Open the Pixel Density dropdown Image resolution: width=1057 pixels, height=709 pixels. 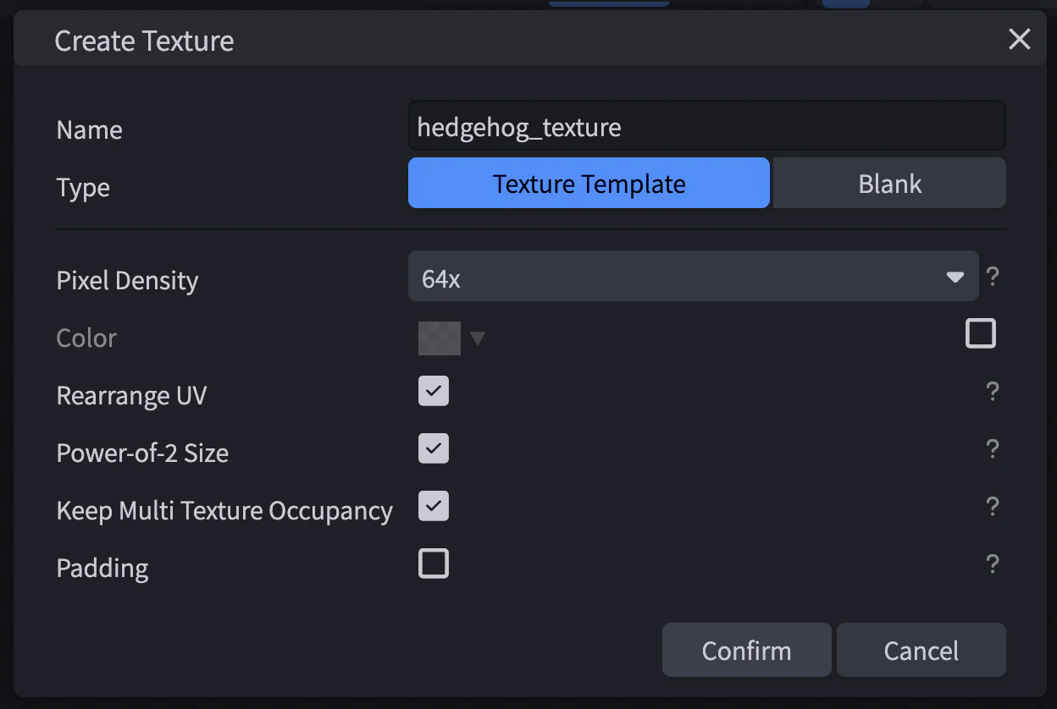[693, 277]
